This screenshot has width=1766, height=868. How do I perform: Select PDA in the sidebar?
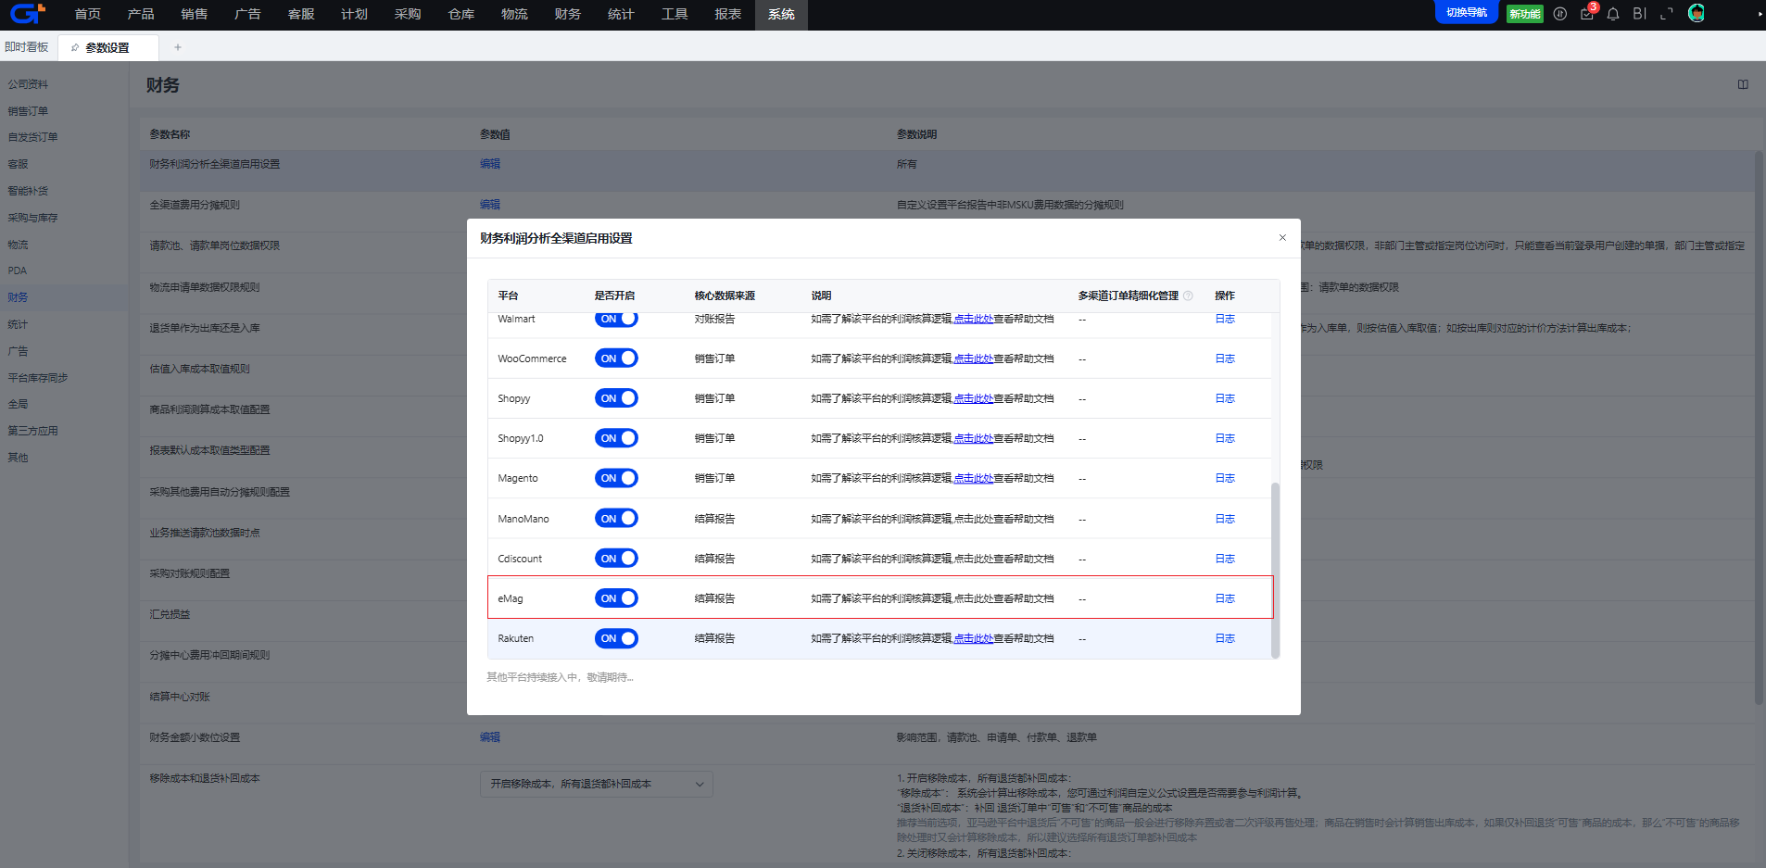point(17,270)
